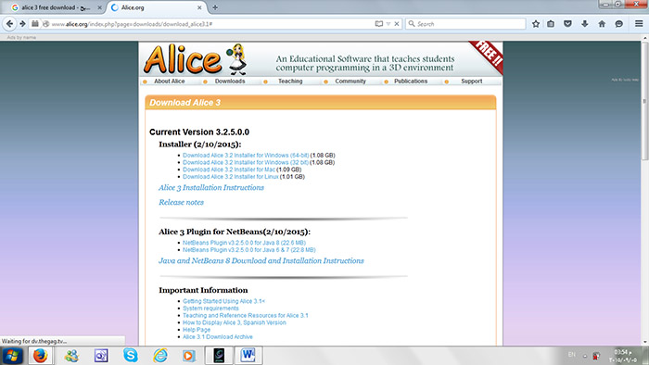The image size is (649, 365).
Task: Click the Firefox back arrow button
Action: [x=9, y=24]
